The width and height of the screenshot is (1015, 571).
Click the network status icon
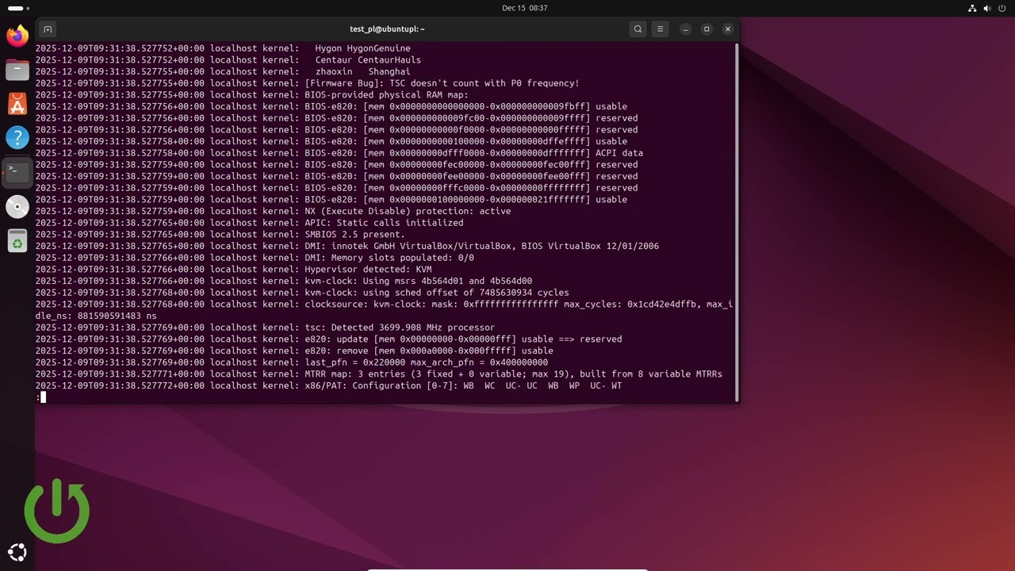pos(972,8)
